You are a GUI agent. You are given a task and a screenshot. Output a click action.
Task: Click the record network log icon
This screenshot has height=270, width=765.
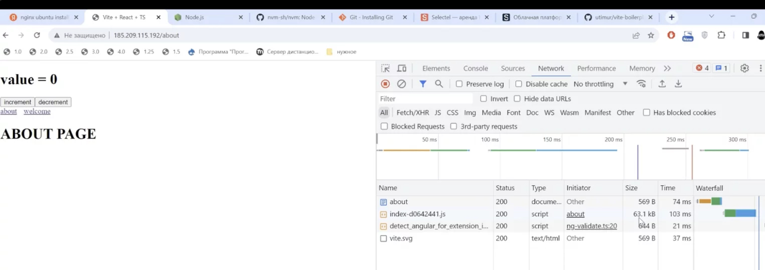pyautogui.click(x=385, y=84)
